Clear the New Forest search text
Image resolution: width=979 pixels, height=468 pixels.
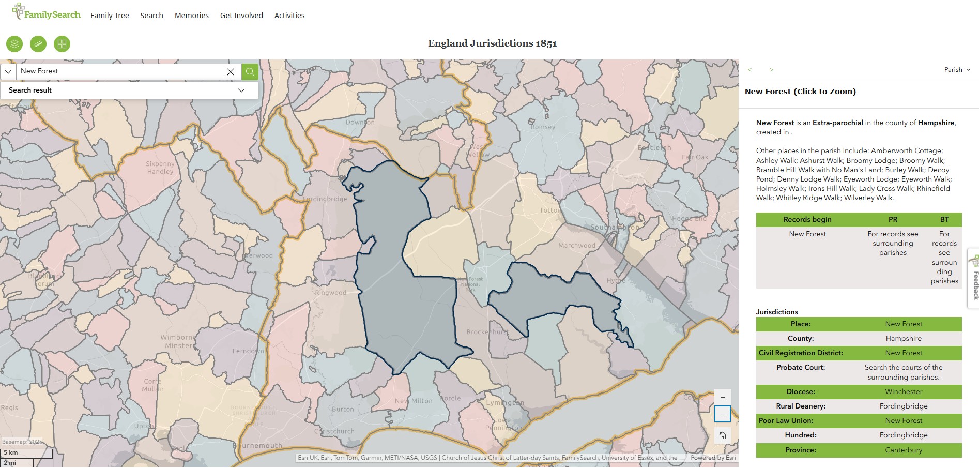[231, 72]
